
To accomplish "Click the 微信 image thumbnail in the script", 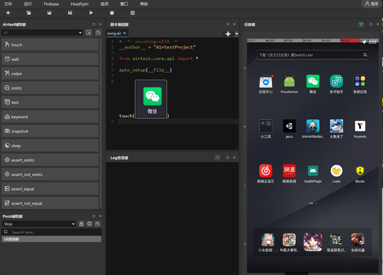I will click(151, 99).
